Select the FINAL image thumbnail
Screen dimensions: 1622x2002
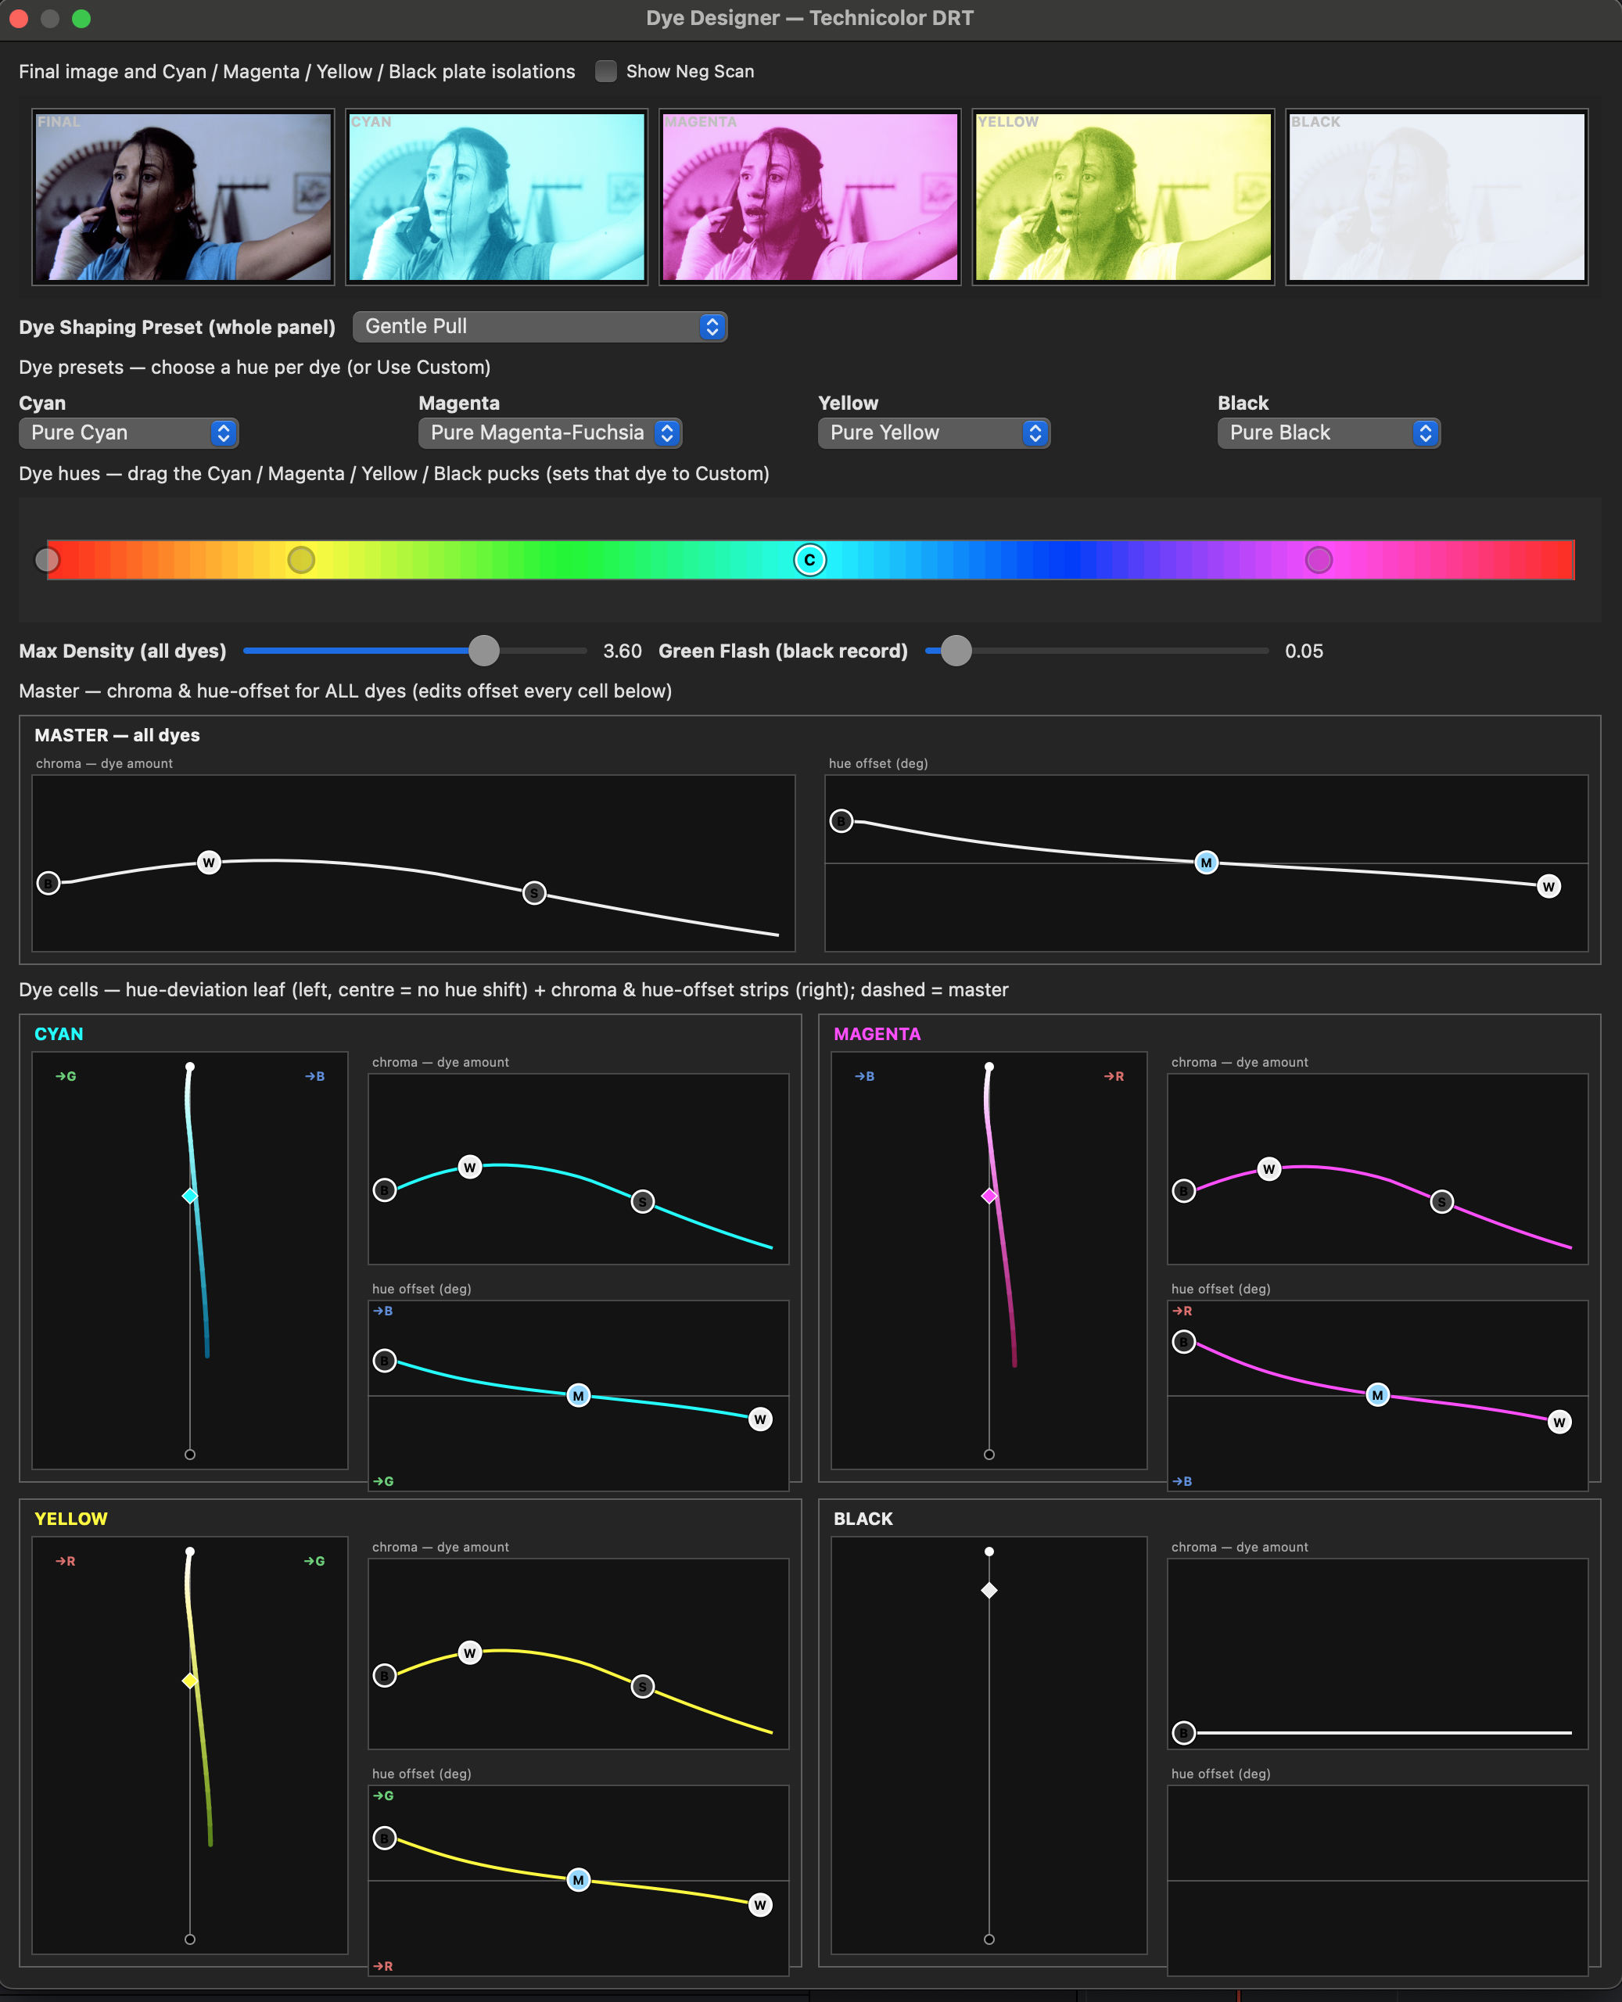click(x=183, y=196)
